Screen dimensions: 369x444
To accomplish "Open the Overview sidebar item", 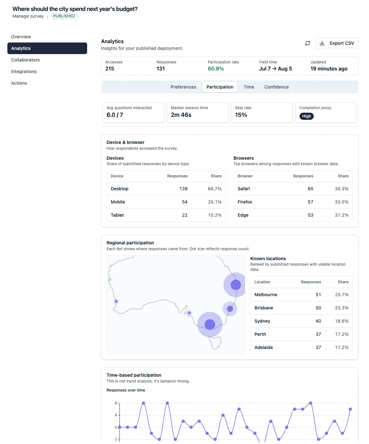I will [47, 37].
